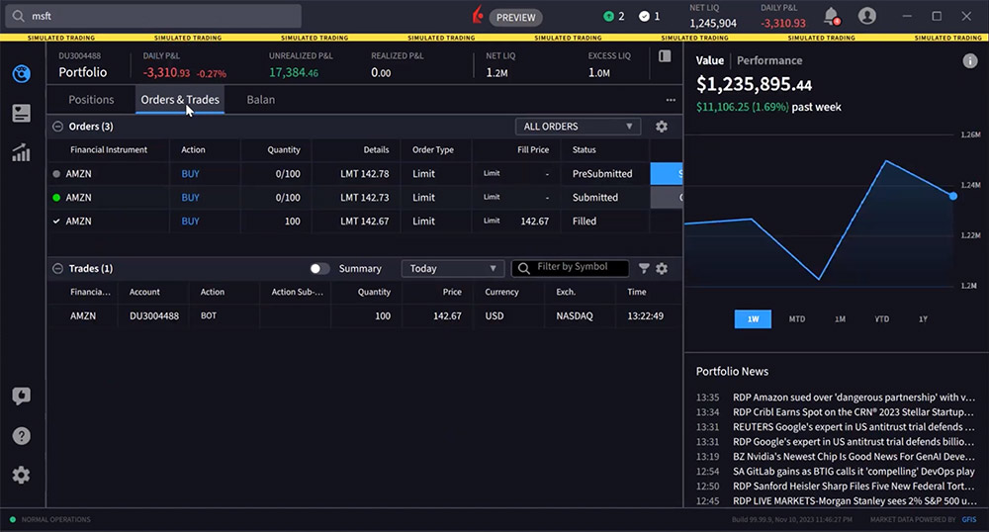Viewport: 989px width, 532px height.
Task: Toggle the Trades Summary switch
Action: [319, 269]
